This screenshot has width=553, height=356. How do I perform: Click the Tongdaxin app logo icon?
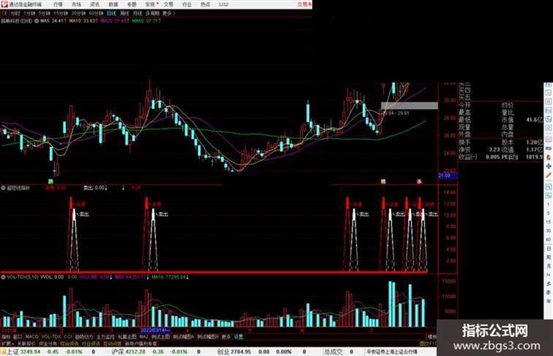[x=4, y=4]
